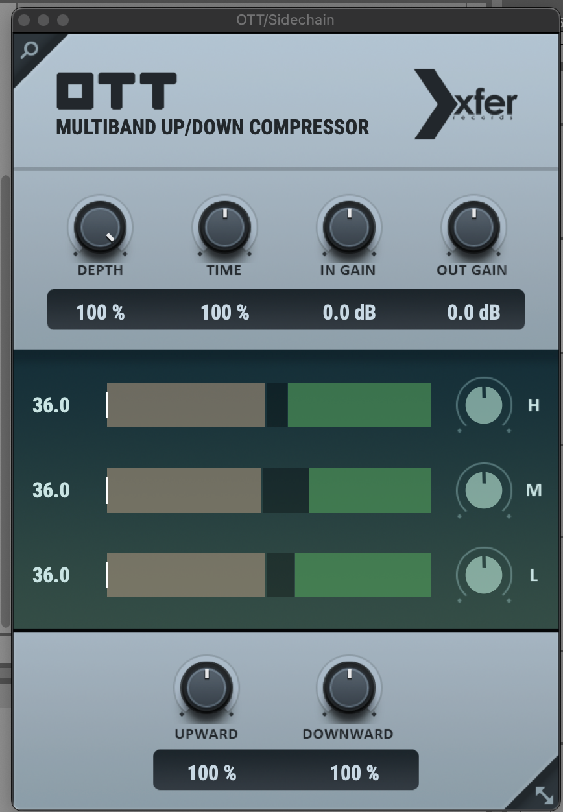Click the OUT GAIN knob
The width and height of the screenshot is (563, 812).
pyautogui.click(x=473, y=227)
